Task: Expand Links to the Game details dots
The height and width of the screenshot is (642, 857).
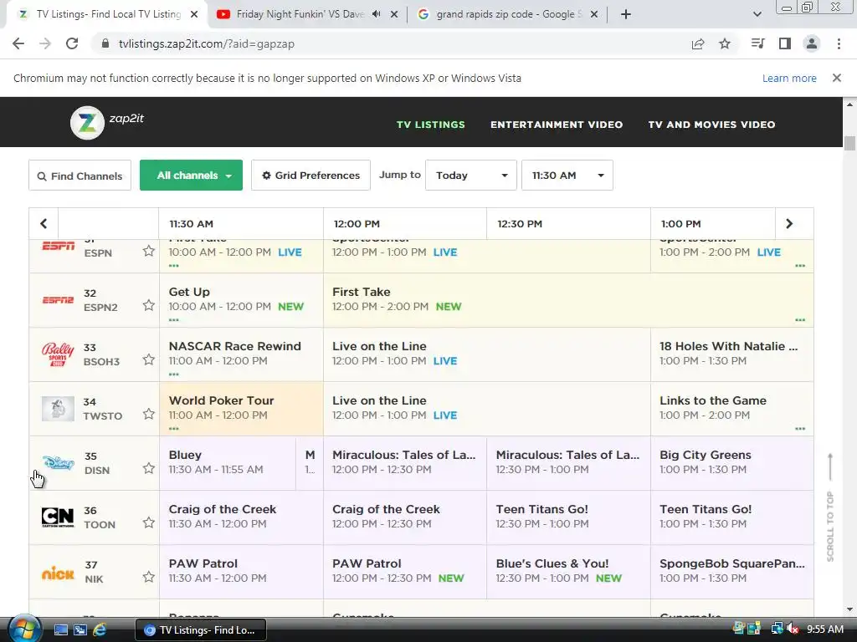Action: 800,429
